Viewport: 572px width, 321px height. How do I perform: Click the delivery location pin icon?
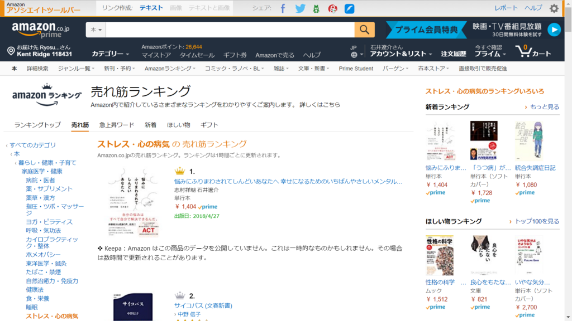[11, 51]
